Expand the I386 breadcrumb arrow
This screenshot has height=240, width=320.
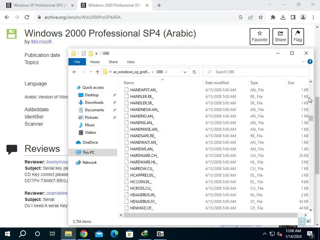click(x=167, y=72)
